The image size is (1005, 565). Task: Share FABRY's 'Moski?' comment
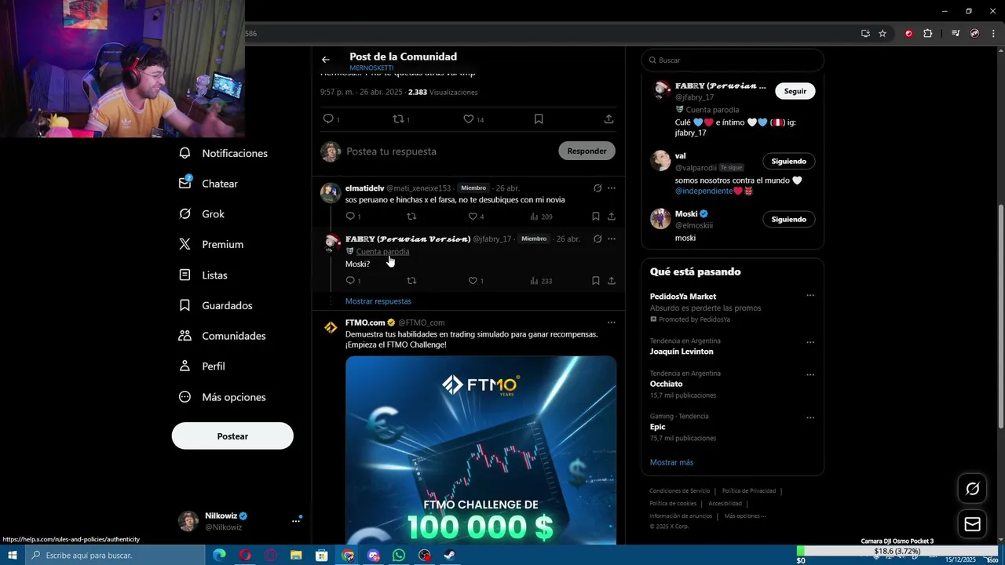[612, 281]
